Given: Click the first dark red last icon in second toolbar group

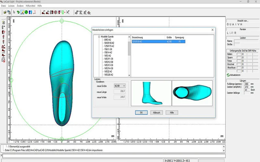Looking at the screenshot, I should click(x=44, y=12).
